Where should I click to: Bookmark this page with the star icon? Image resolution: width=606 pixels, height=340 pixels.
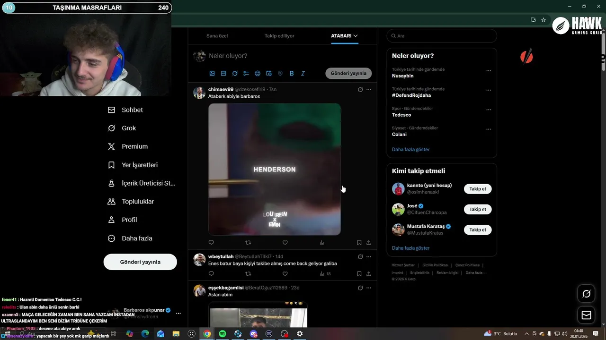(544, 20)
